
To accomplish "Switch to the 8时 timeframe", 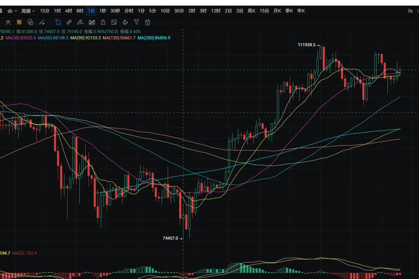I will coord(80,11).
